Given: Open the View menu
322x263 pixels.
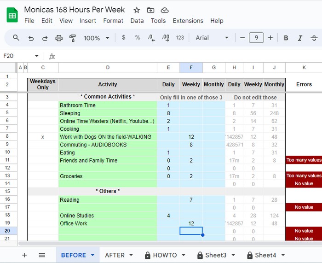Looking at the screenshot, I should click(x=66, y=21).
